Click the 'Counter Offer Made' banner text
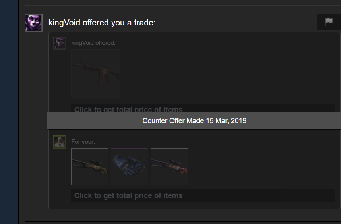341x224 pixels. click(174, 121)
